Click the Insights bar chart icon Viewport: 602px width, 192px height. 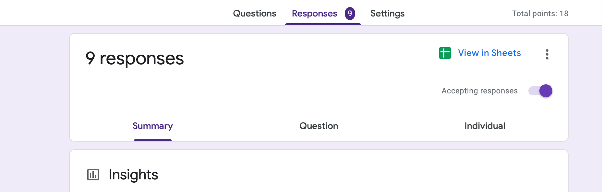(93, 175)
